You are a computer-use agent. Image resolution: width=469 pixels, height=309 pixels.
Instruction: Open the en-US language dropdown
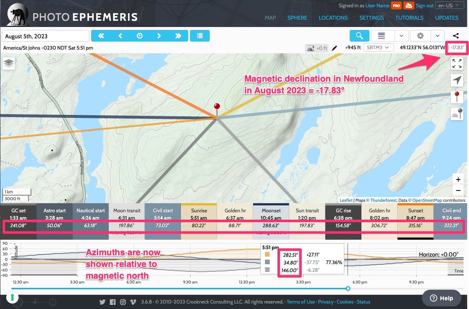click(x=449, y=5)
